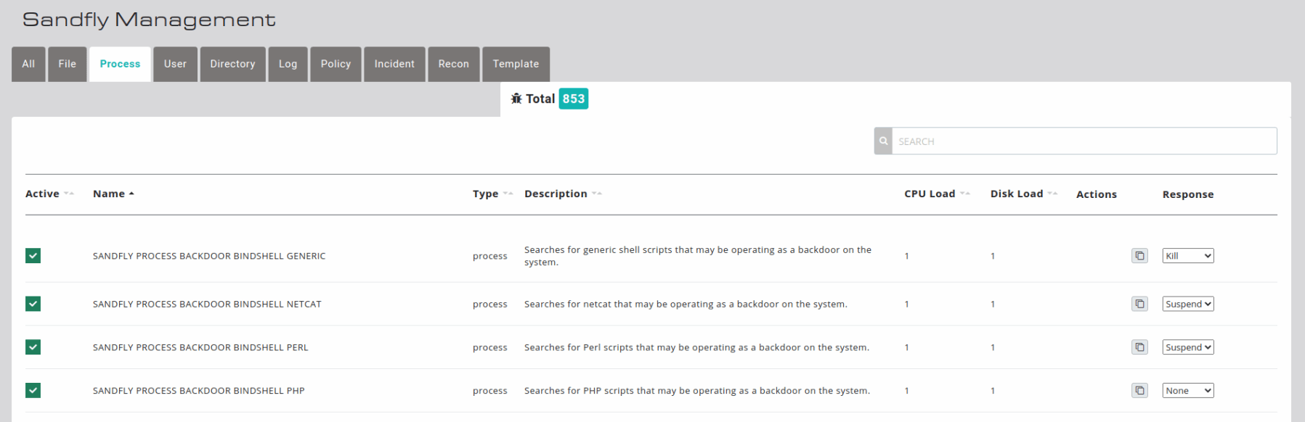Screen dimensions: 1305x422
Task: Click the PHP scripts description text
Action: 697,391
